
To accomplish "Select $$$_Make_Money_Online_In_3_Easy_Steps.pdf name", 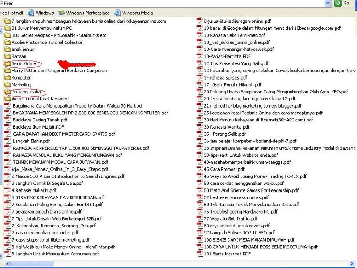I will 60,169.
